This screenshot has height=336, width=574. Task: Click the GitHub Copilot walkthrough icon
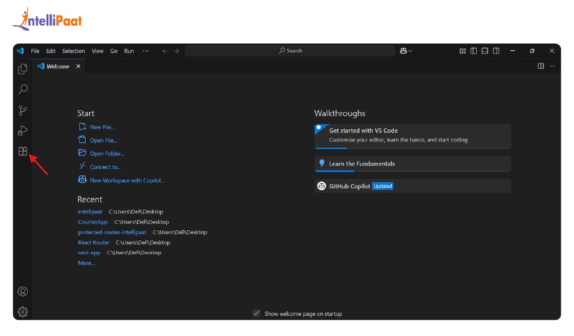[x=321, y=186]
